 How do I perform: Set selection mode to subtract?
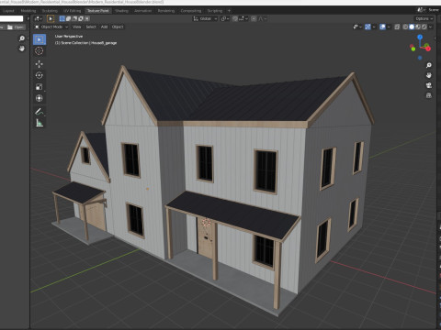tap(74, 18)
